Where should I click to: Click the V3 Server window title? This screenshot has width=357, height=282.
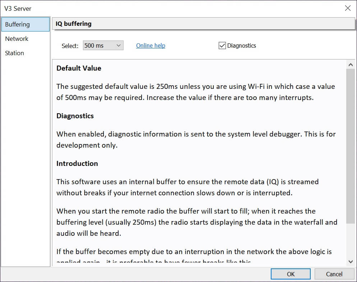point(18,8)
